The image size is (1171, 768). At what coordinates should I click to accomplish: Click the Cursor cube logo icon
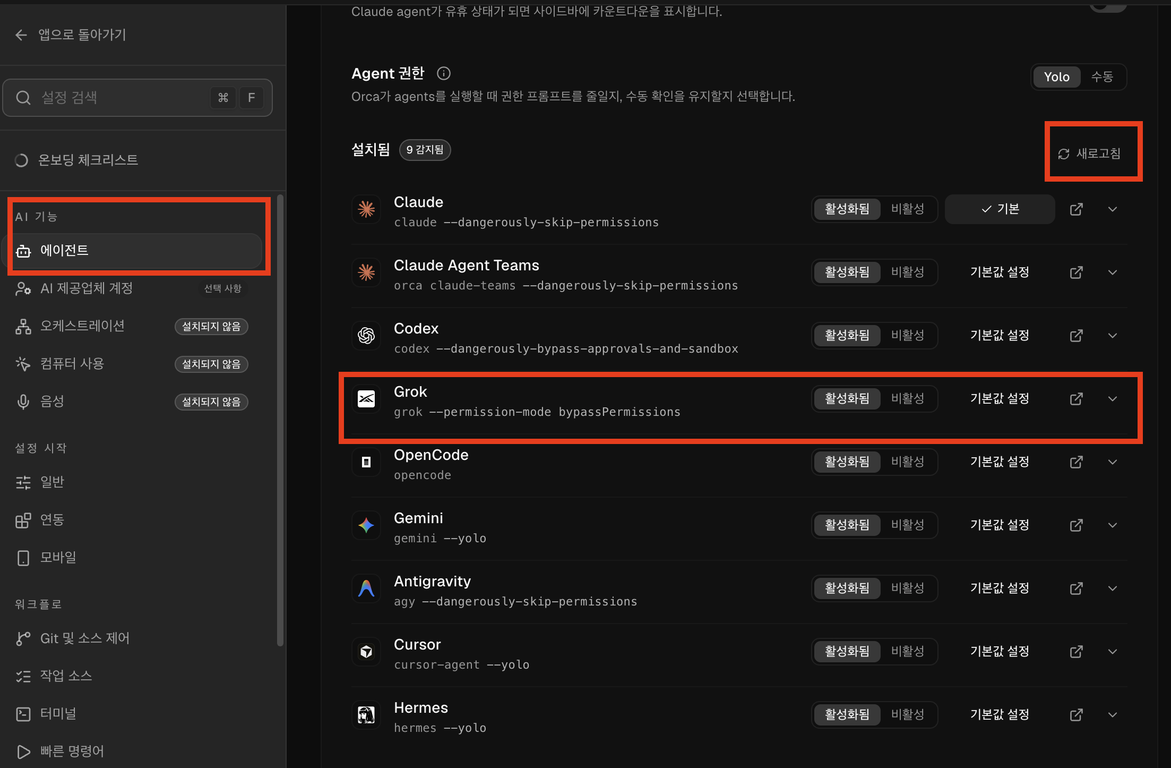tap(366, 652)
